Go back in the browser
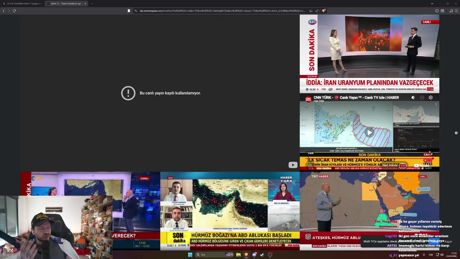The height and width of the screenshot is (259, 460). 4,11
